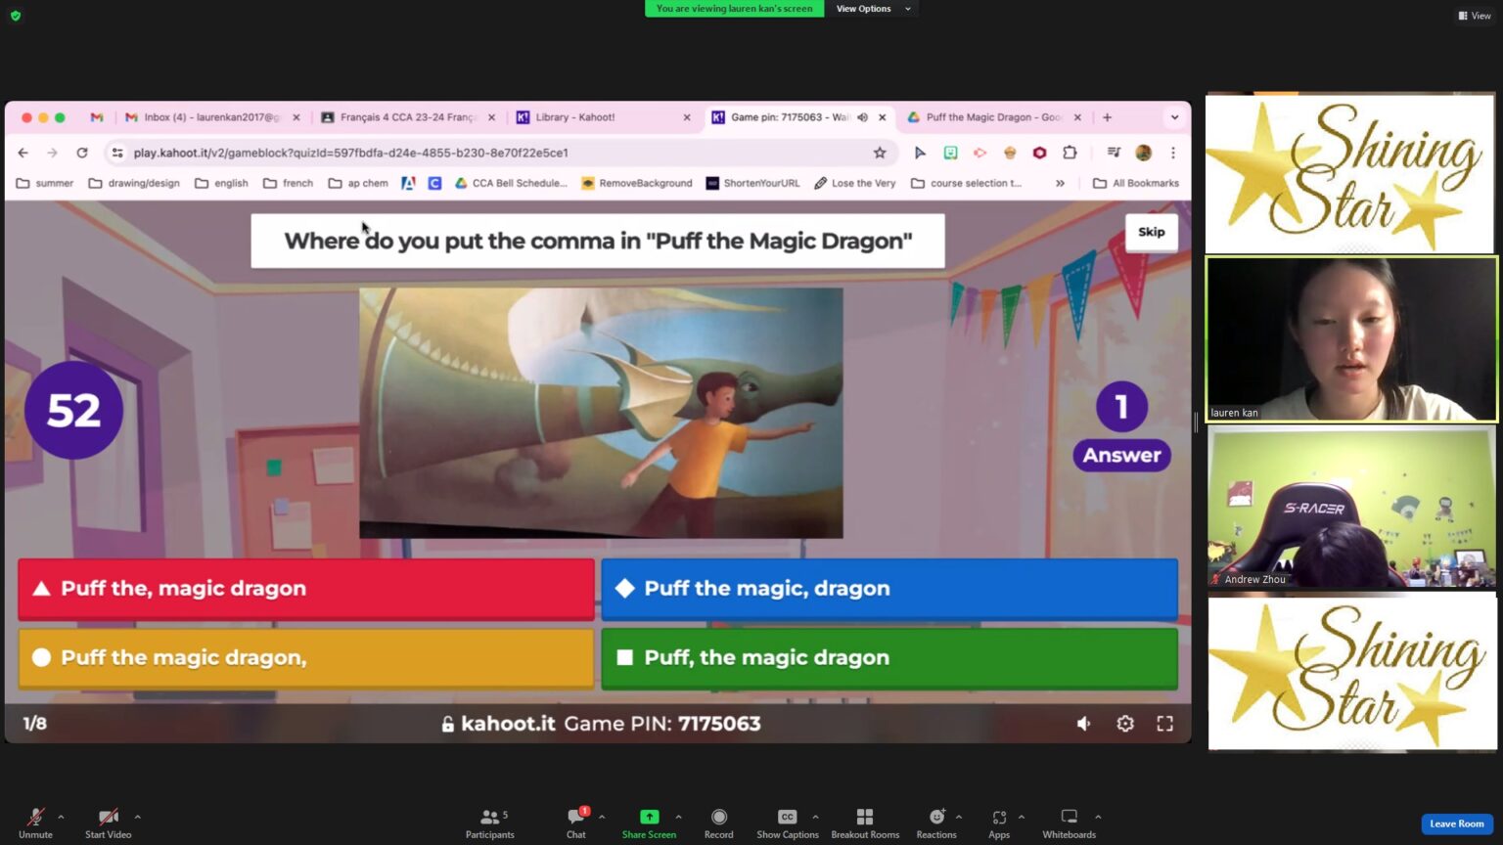1503x845 pixels.
Task: Open a new browser tab
Action: 1107,117
